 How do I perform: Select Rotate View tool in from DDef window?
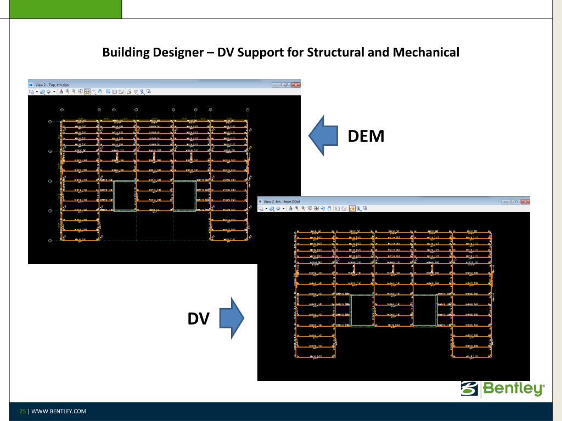click(323, 208)
